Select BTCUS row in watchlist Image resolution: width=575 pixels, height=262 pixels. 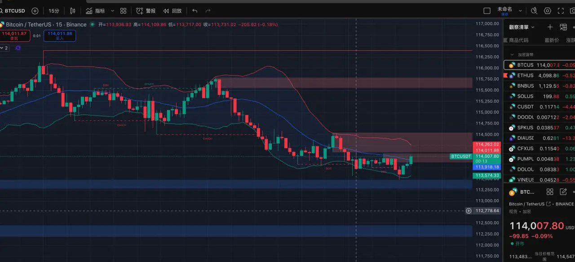click(x=540, y=65)
